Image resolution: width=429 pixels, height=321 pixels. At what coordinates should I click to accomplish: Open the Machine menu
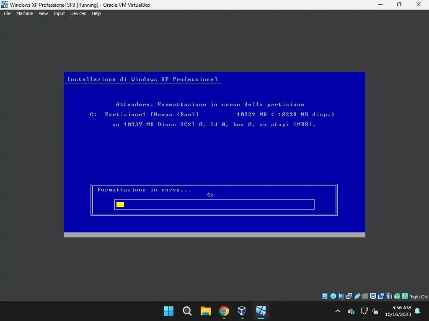[x=24, y=13]
